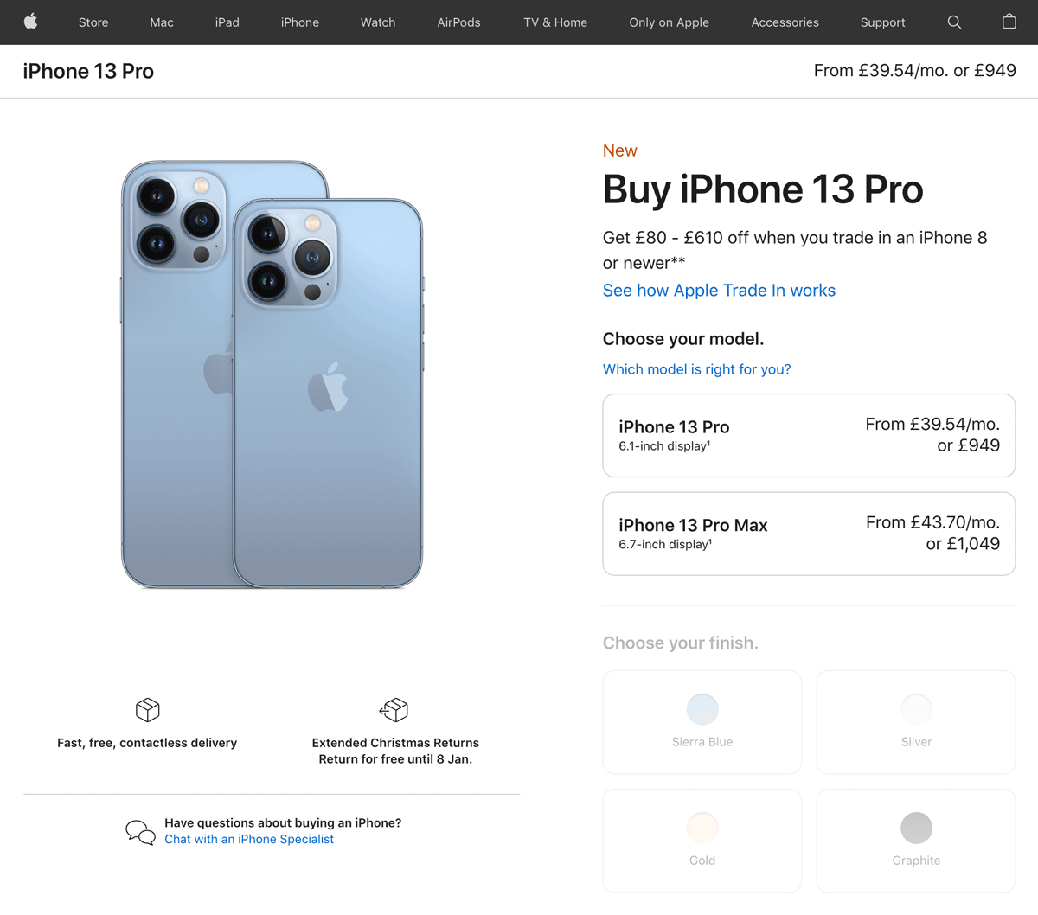This screenshot has width=1038, height=915.
Task: Select the Sierra Blue color swatch
Action: pos(702,709)
